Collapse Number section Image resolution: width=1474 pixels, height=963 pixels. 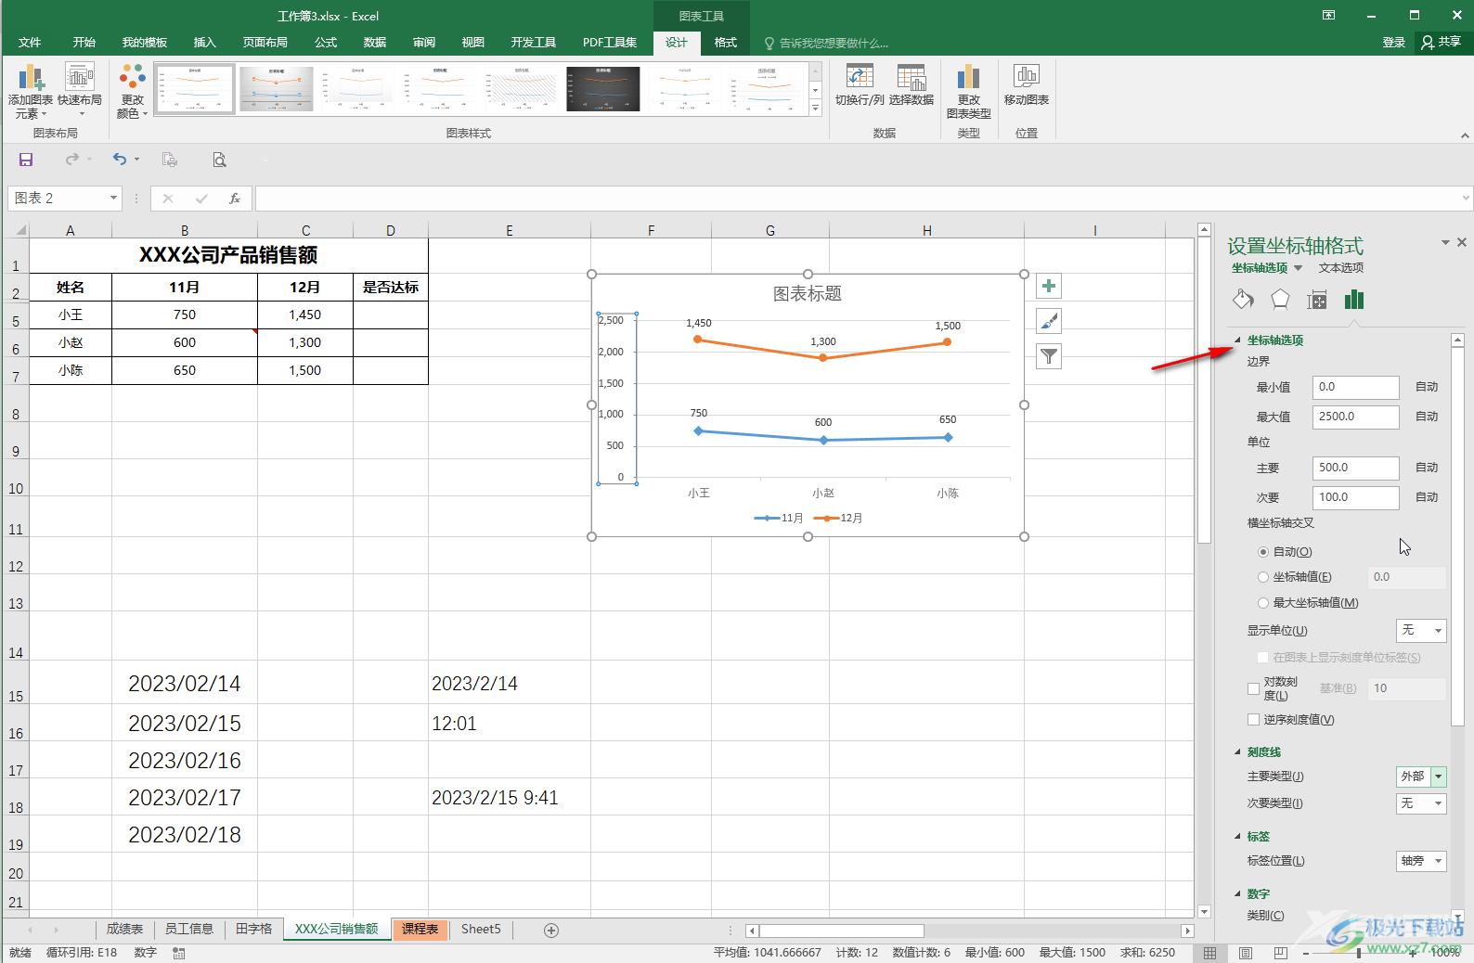point(1237,894)
